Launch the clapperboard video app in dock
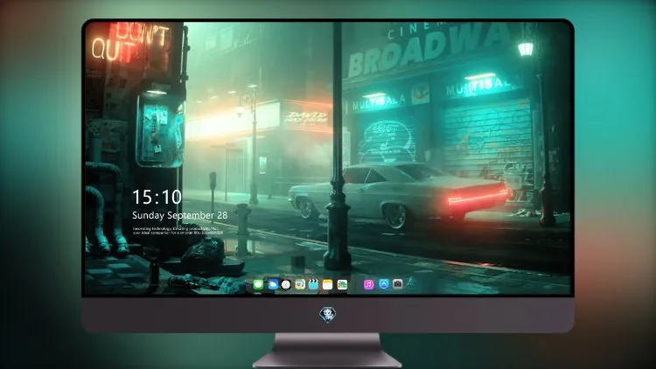656x369 pixels. click(313, 284)
